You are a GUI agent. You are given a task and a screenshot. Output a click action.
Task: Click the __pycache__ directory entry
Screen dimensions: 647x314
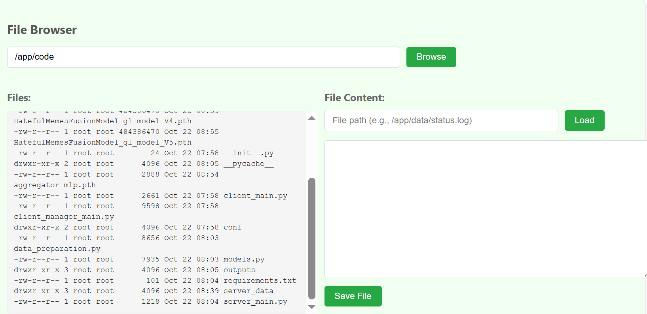coord(248,164)
